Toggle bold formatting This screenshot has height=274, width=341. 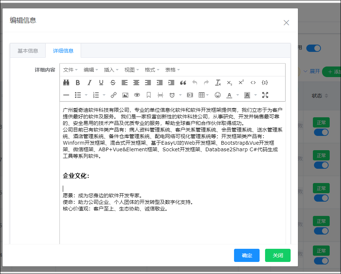pyautogui.click(x=78, y=83)
